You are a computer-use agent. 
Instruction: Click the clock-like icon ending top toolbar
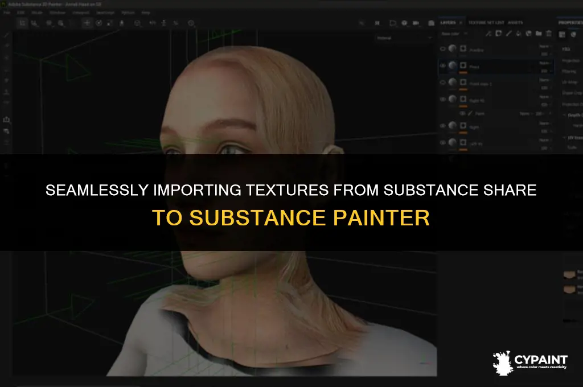[x=191, y=23]
